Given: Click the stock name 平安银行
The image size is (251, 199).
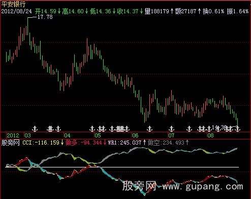Looking at the screenshot, I should coord(13,4).
